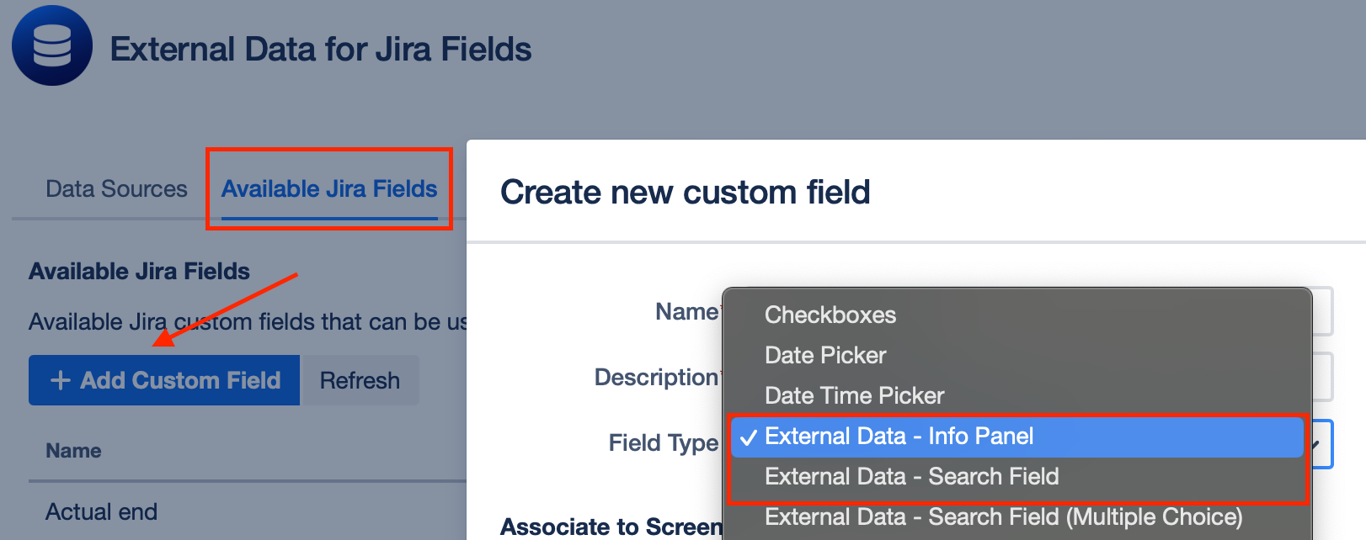The image size is (1366, 540).
Task: Select the Date Picker option
Action: click(x=825, y=355)
